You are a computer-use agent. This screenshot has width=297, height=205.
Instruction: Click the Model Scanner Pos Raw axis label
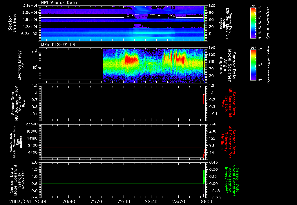tap(16, 142)
